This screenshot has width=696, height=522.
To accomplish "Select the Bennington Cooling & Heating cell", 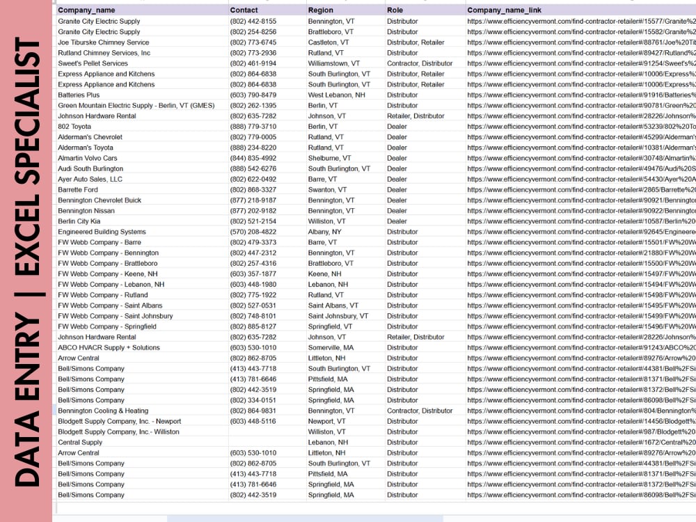I will click(x=143, y=411).
